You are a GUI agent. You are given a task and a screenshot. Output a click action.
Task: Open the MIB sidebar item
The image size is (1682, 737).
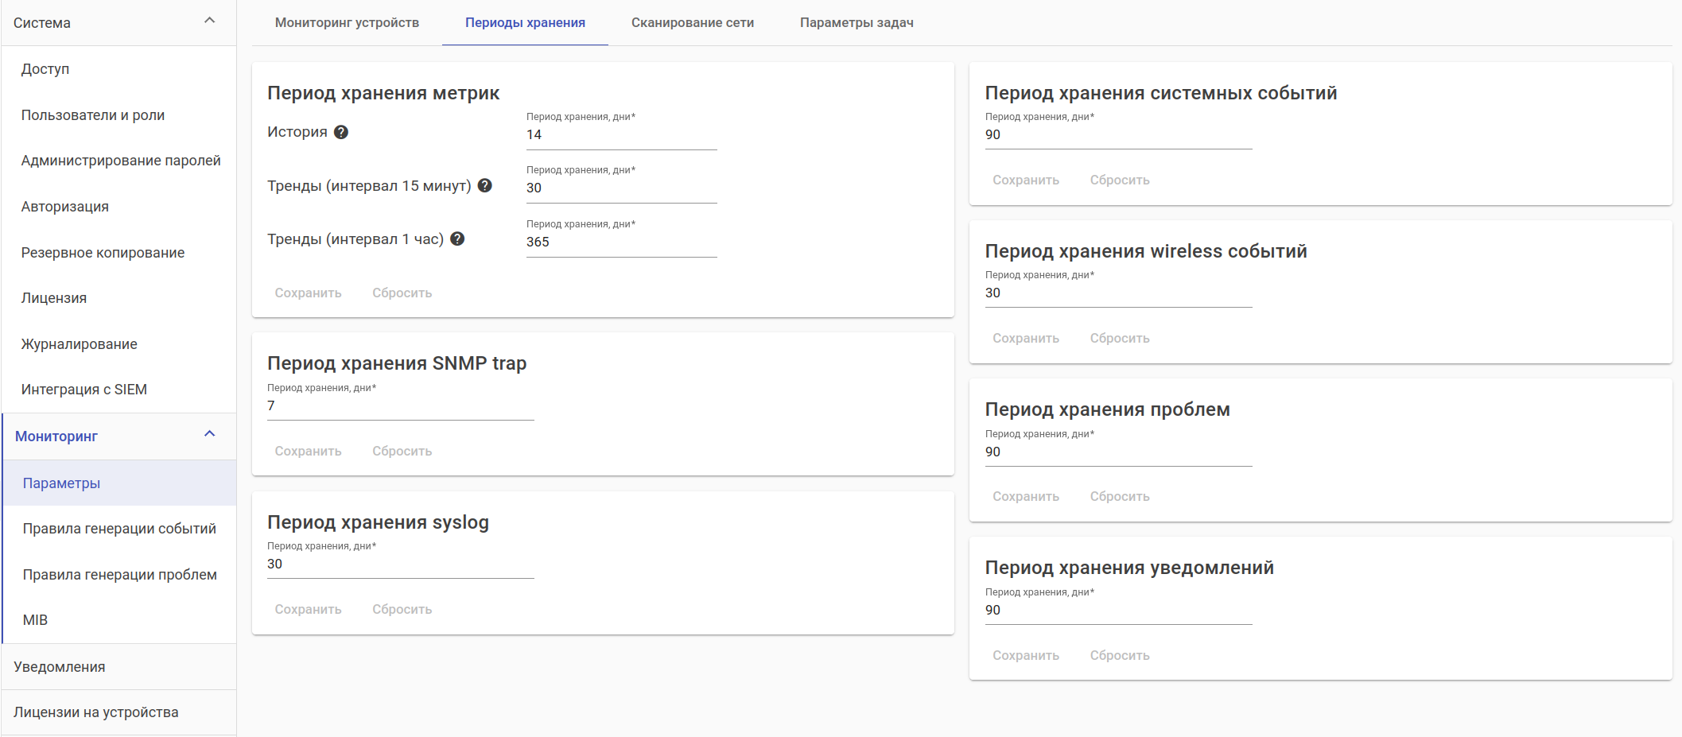(x=36, y=620)
